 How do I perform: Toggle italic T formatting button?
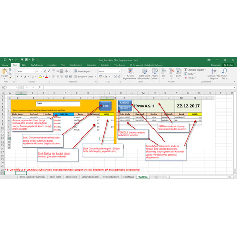coord(21,77)
